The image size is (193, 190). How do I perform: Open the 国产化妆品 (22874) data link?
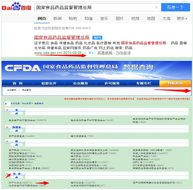point(20,183)
